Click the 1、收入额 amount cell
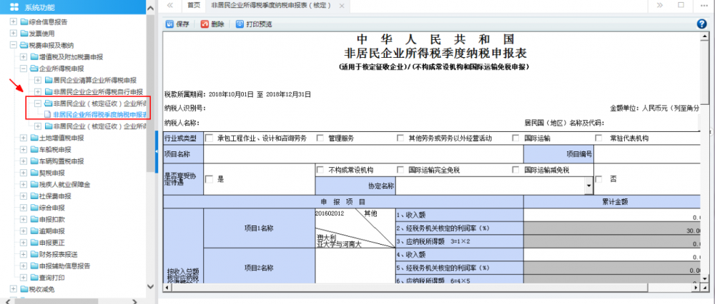 pos(612,216)
